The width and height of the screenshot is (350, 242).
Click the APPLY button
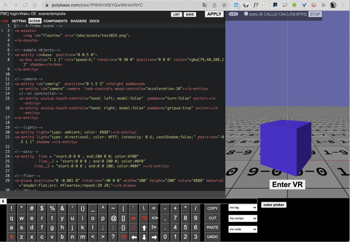pyautogui.click(x=214, y=14)
